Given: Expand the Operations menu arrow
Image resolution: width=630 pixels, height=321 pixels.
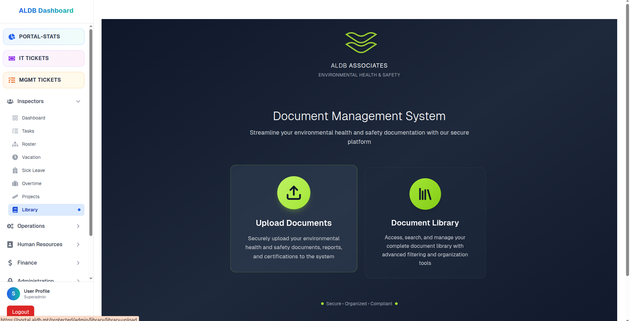Looking at the screenshot, I should (78, 226).
